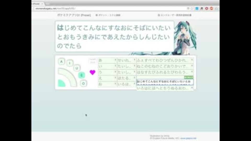Select the highlighted E vowel key
This screenshot has height=141, width=251.
coord(82,75)
